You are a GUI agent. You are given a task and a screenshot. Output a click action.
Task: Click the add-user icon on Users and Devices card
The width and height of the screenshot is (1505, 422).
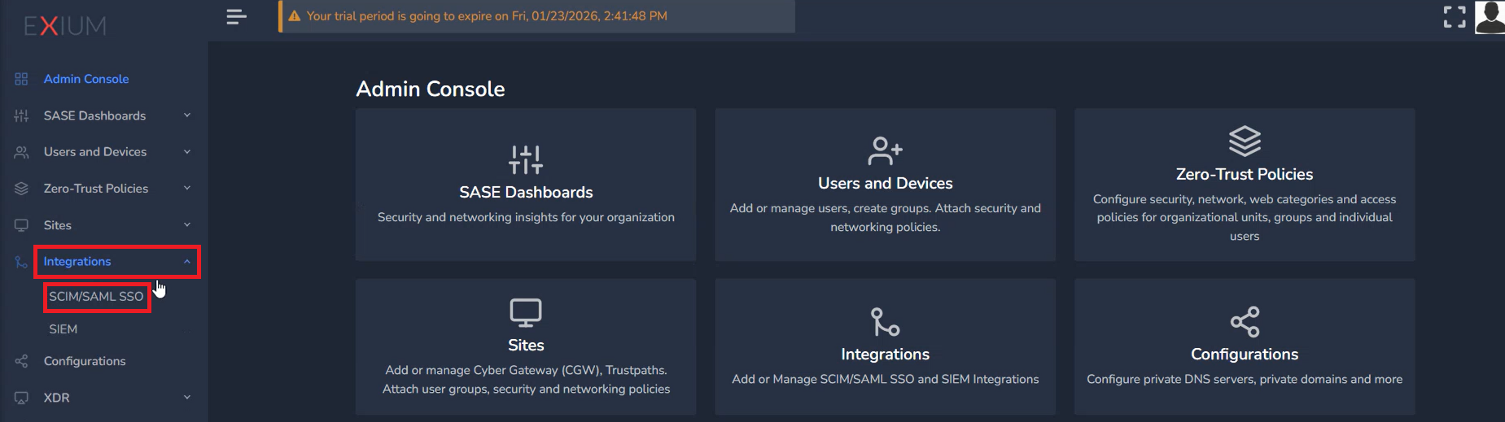[886, 151]
